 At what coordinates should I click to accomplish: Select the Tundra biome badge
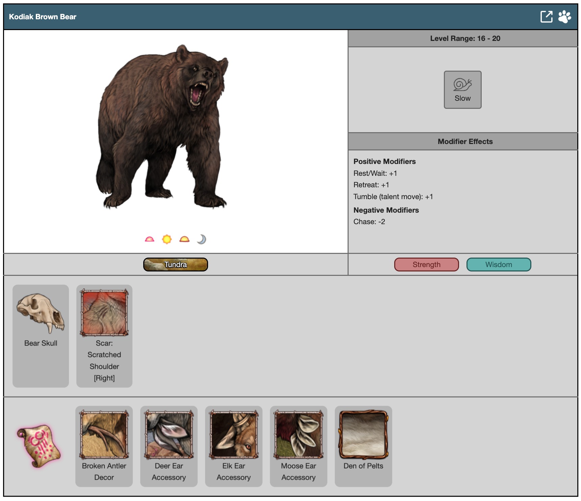point(175,264)
